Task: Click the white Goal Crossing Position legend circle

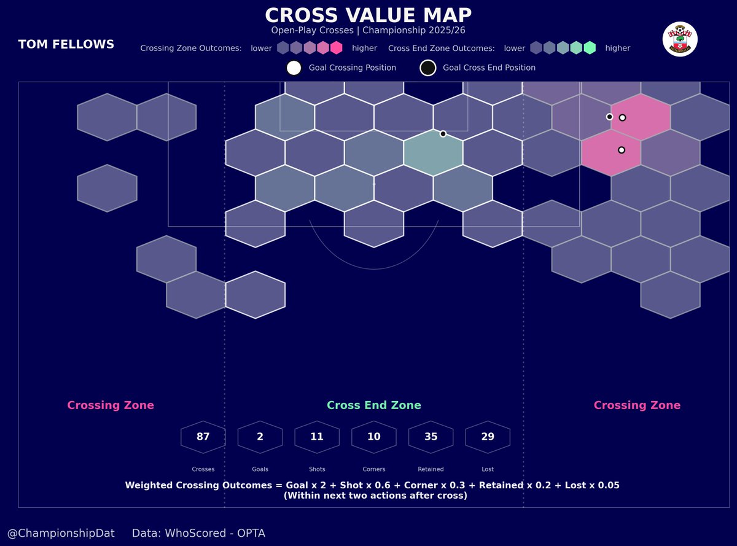Action: pos(294,68)
